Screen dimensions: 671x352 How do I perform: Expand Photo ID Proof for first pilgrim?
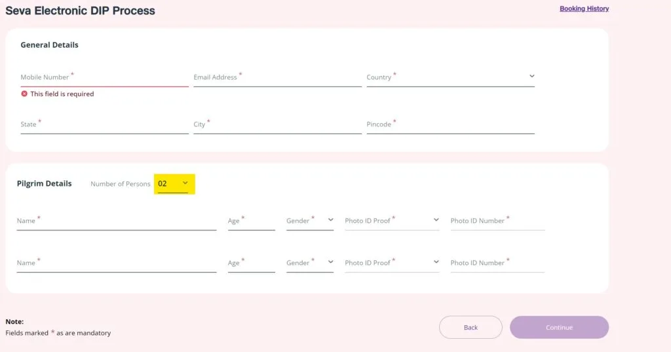[392, 221]
